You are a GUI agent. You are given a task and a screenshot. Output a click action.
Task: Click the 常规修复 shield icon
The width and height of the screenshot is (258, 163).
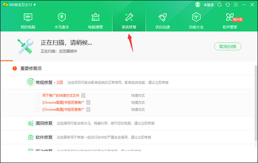(31, 82)
